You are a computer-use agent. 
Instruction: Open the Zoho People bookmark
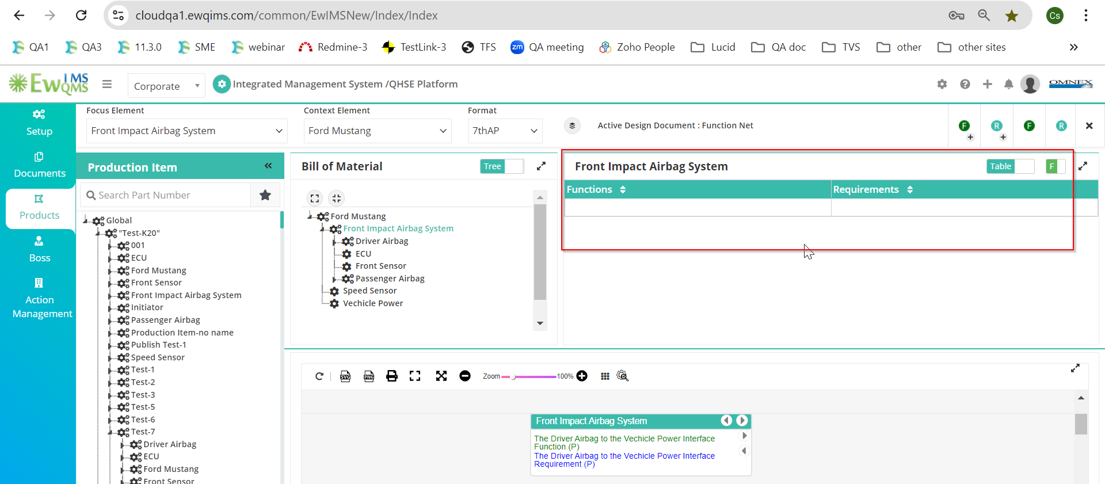pyautogui.click(x=637, y=47)
